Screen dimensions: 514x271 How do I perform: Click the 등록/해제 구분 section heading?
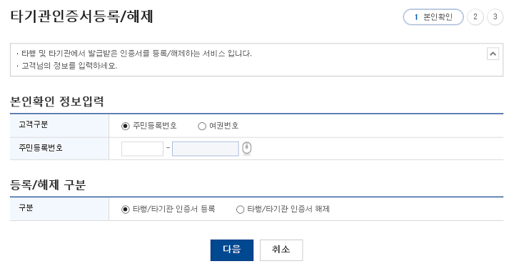(x=48, y=185)
